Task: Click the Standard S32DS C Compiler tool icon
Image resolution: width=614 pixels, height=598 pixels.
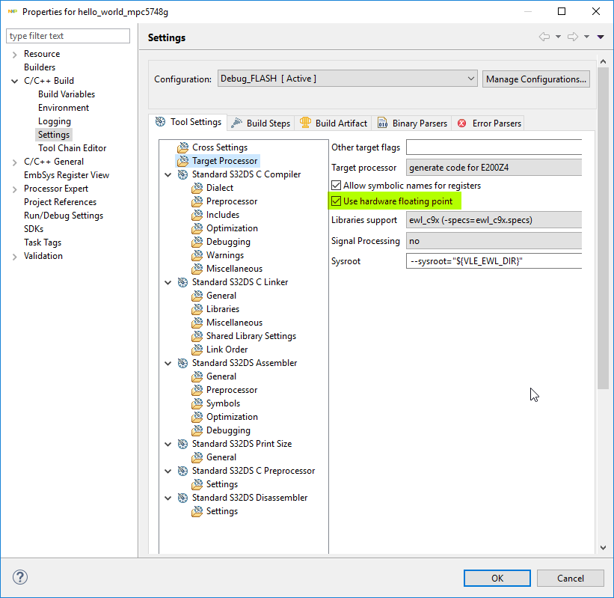Action: point(183,174)
